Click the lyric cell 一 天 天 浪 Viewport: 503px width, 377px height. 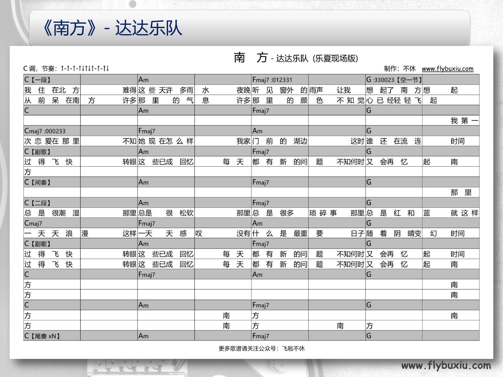coord(49,234)
